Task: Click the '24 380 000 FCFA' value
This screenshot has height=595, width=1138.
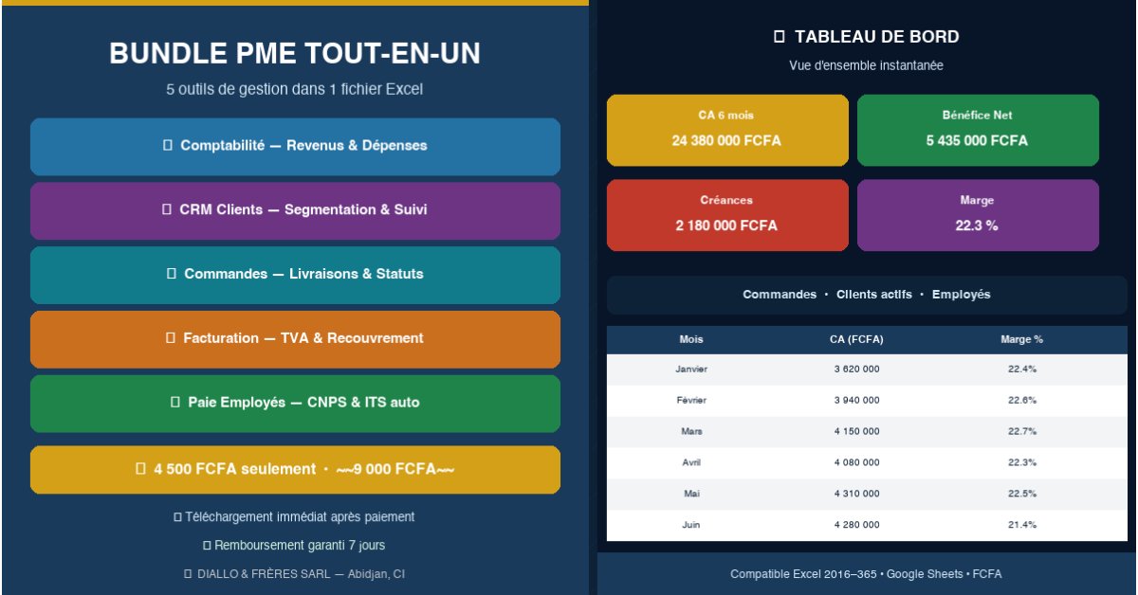Action: click(x=726, y=141)
